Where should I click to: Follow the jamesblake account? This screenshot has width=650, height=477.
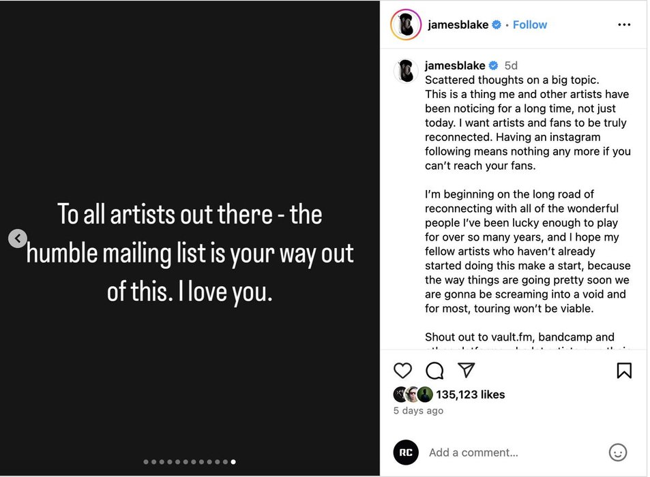pyautogui.click(x=530, y=25)
